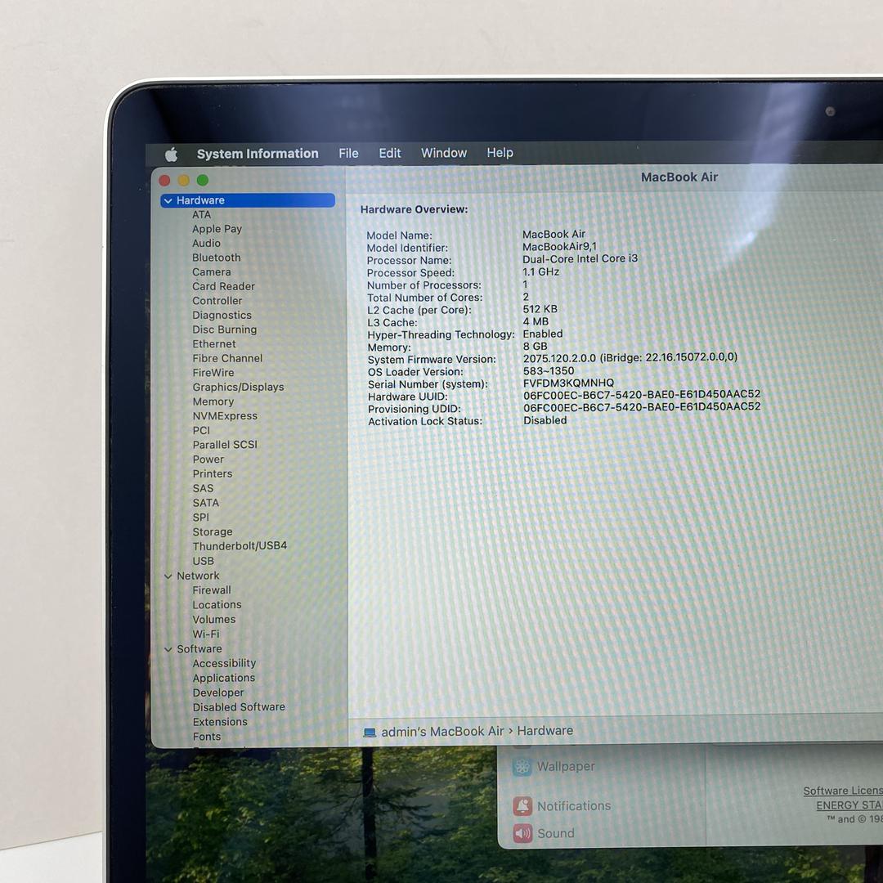Open the Apple menu

coord(171,155)
